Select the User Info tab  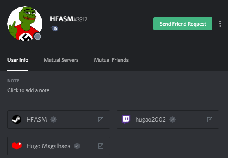[x=18, y=60]
